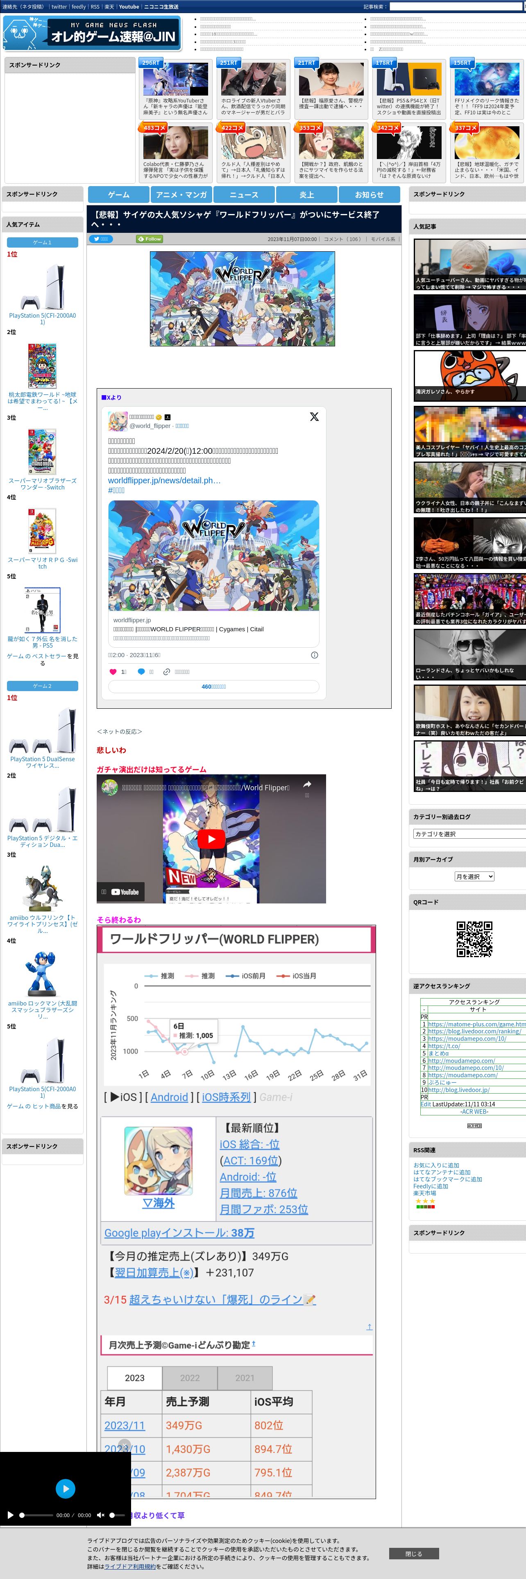Click the copy link chain icon in tweet
Viewport: 526px width, 1579px height.
[x=167, y=672]
